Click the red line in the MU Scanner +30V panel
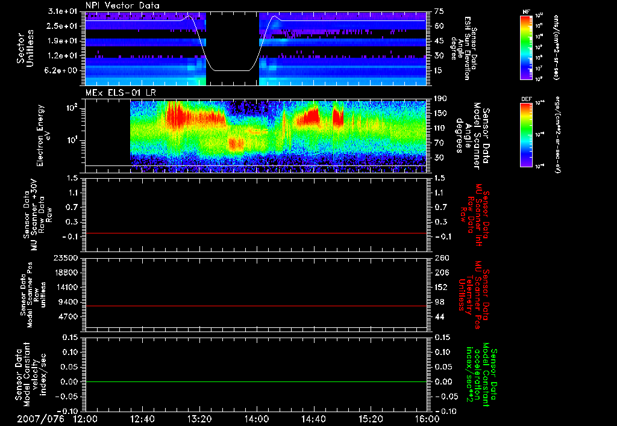The image size is (617, 426). [x=256, y=233]
